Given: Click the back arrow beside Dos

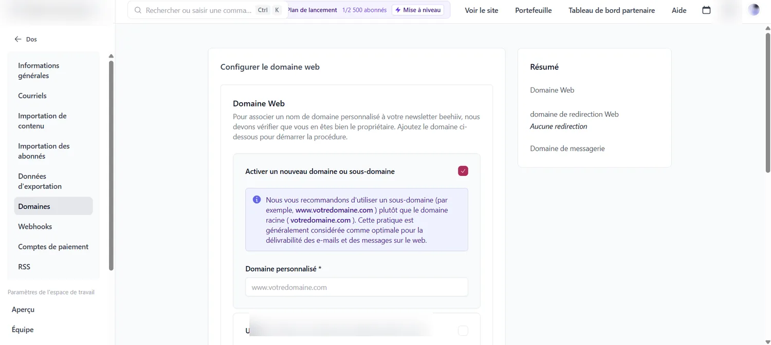Looking at the screenshot, I should click(18, 39).
